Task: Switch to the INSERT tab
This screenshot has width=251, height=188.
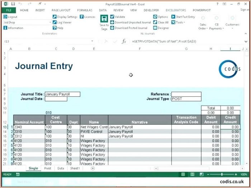Action: pyautogui.click(x=40, y=10)
